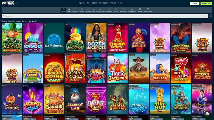Open Juicy Sevens Jackpot game

pos(54,99)
